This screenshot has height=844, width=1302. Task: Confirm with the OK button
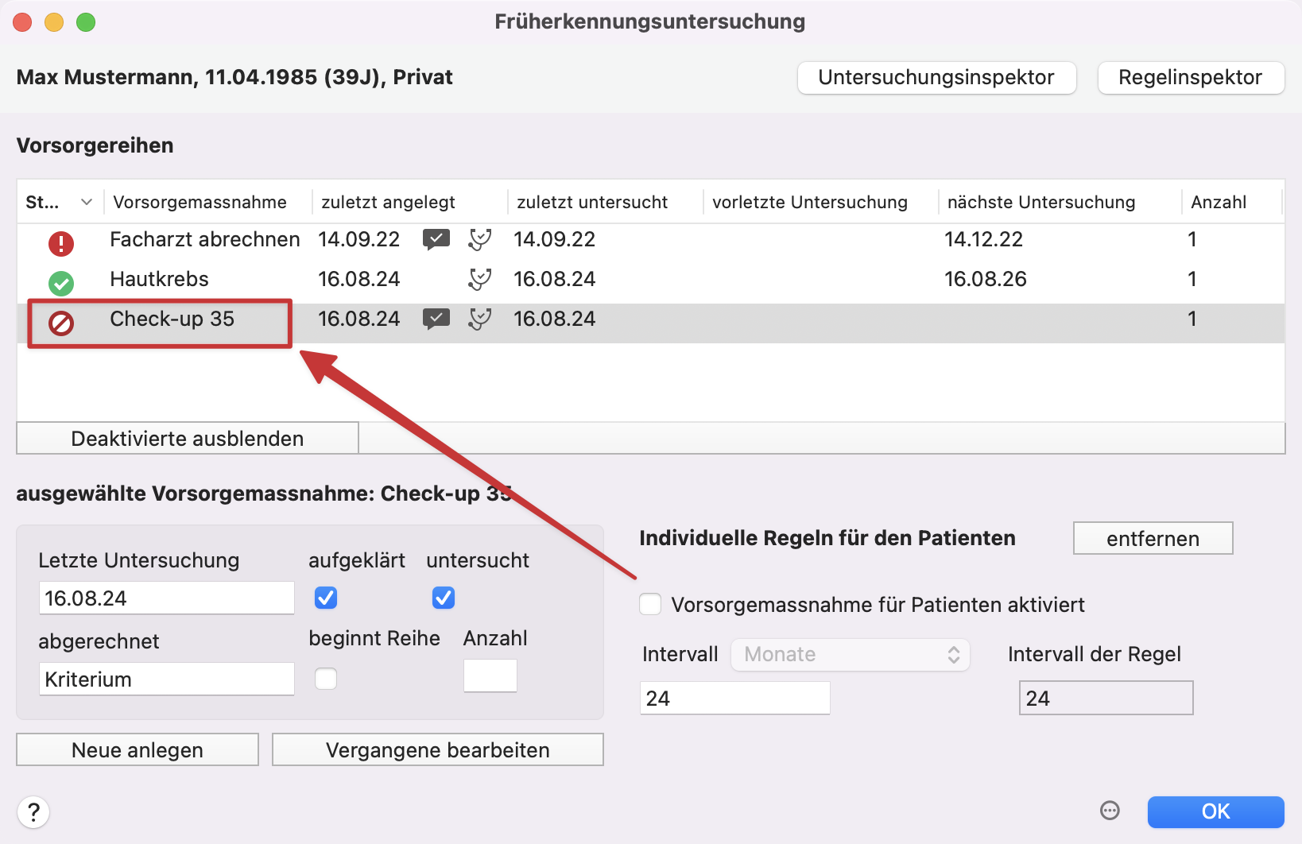pos(1216,812)
